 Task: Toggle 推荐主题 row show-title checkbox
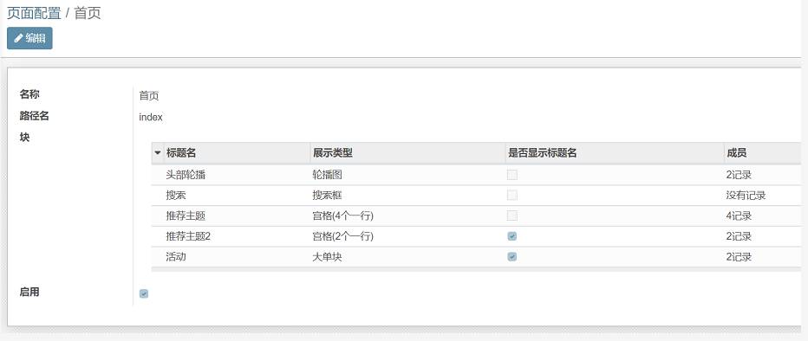pos(512,216)
